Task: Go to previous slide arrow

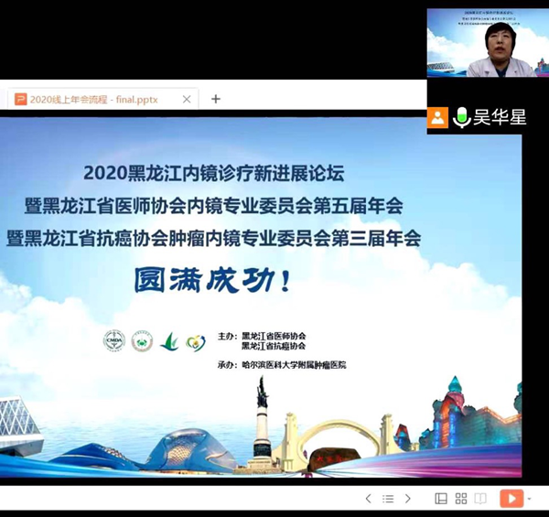Action: click(368, 499)
